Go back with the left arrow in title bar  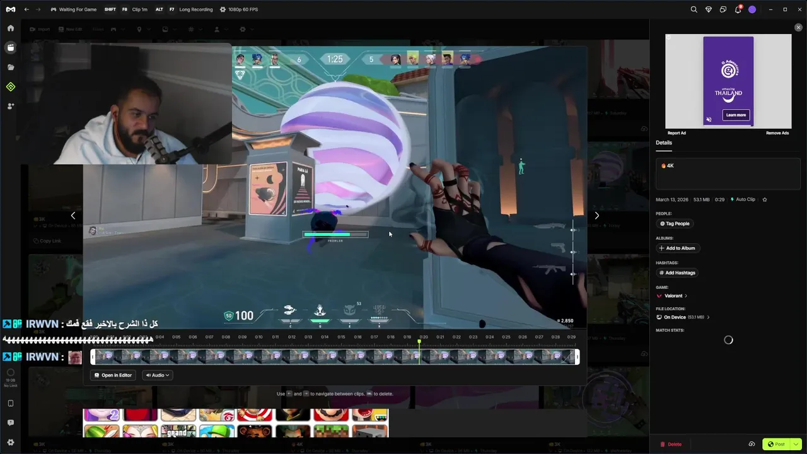(26, 9)
